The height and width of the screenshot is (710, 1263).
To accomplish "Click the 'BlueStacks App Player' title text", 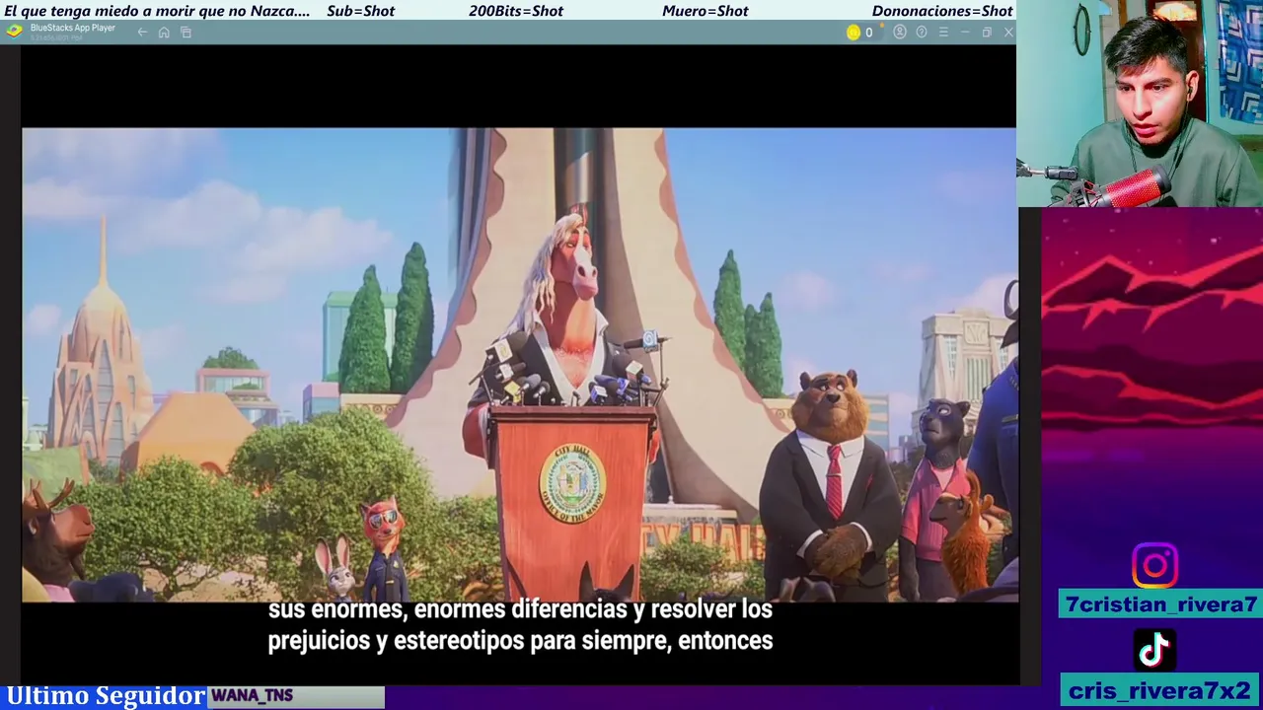I will (x=73, y=29).
